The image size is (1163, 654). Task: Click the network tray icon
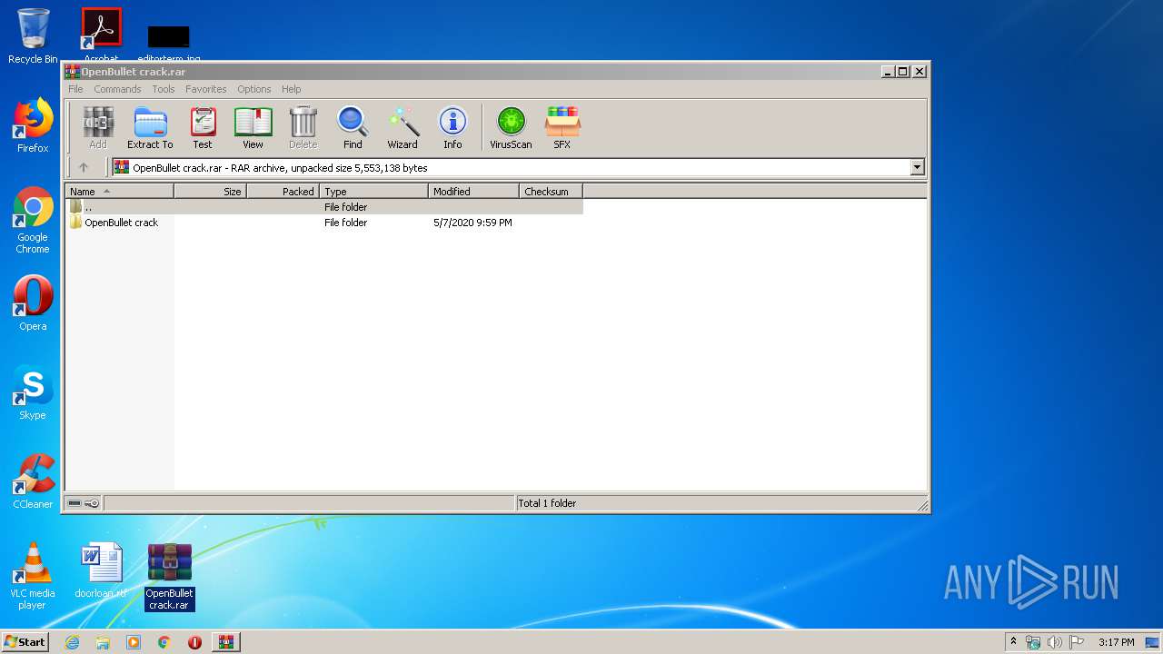pos(1033,642)
